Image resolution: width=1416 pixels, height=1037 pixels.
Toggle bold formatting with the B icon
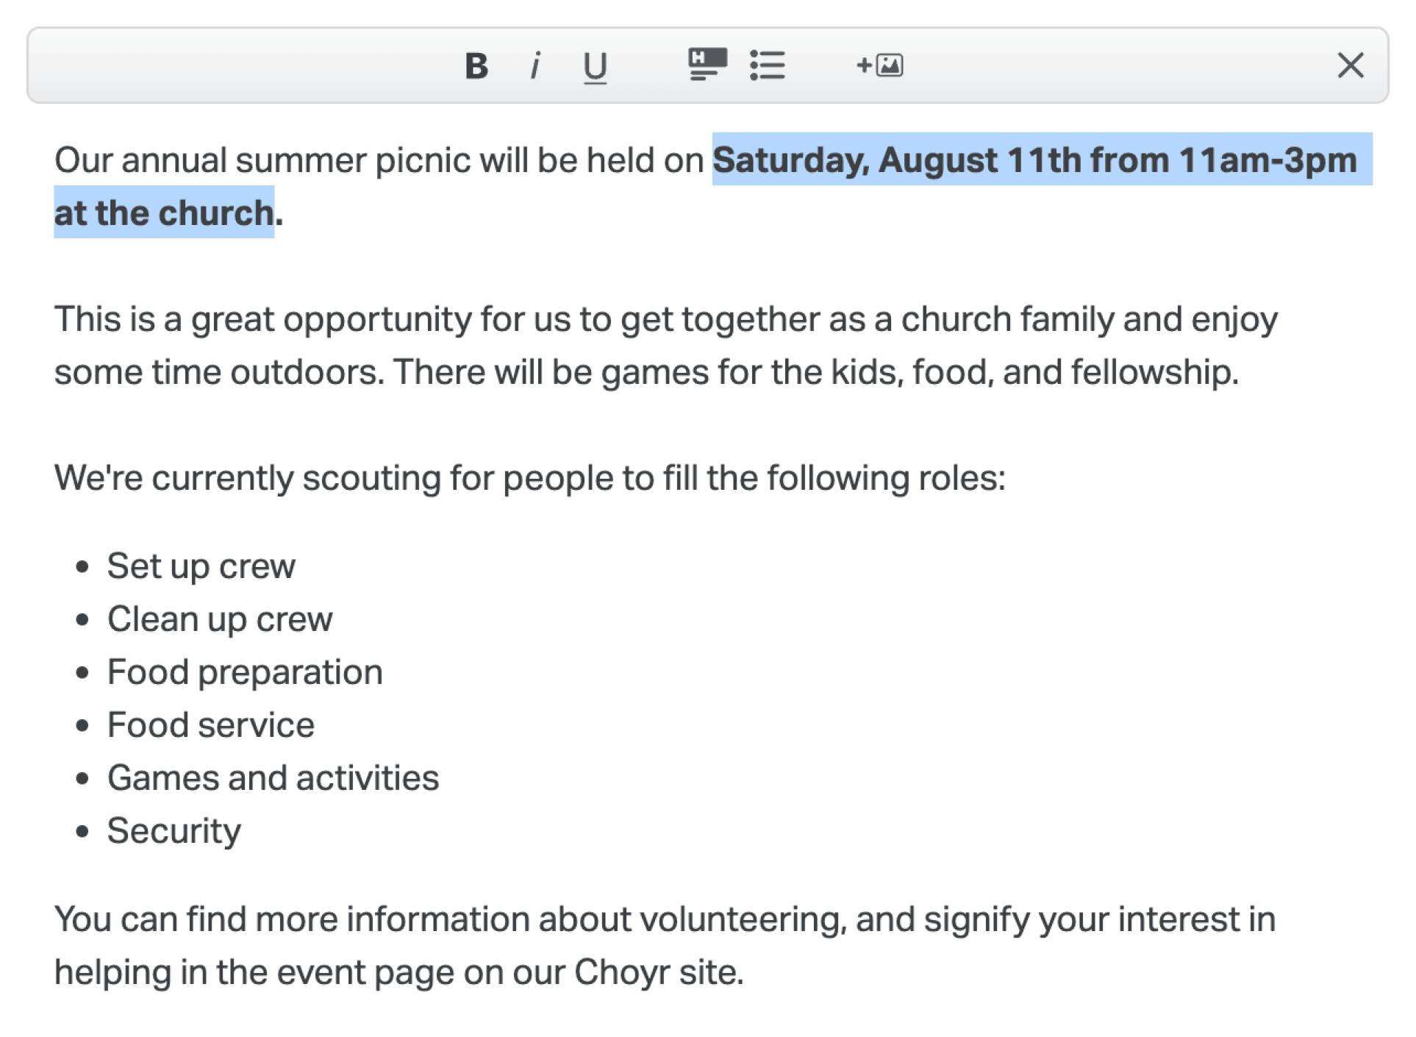[476, 66]
